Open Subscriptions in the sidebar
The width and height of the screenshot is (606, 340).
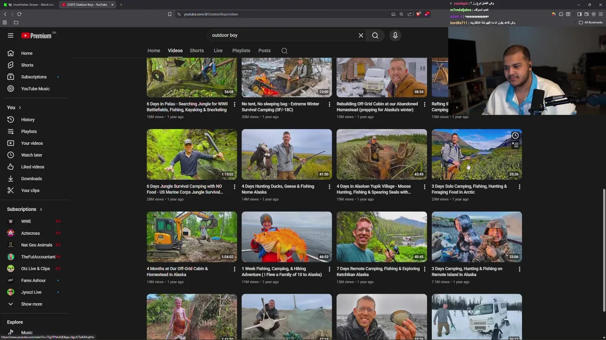(34, 77)
